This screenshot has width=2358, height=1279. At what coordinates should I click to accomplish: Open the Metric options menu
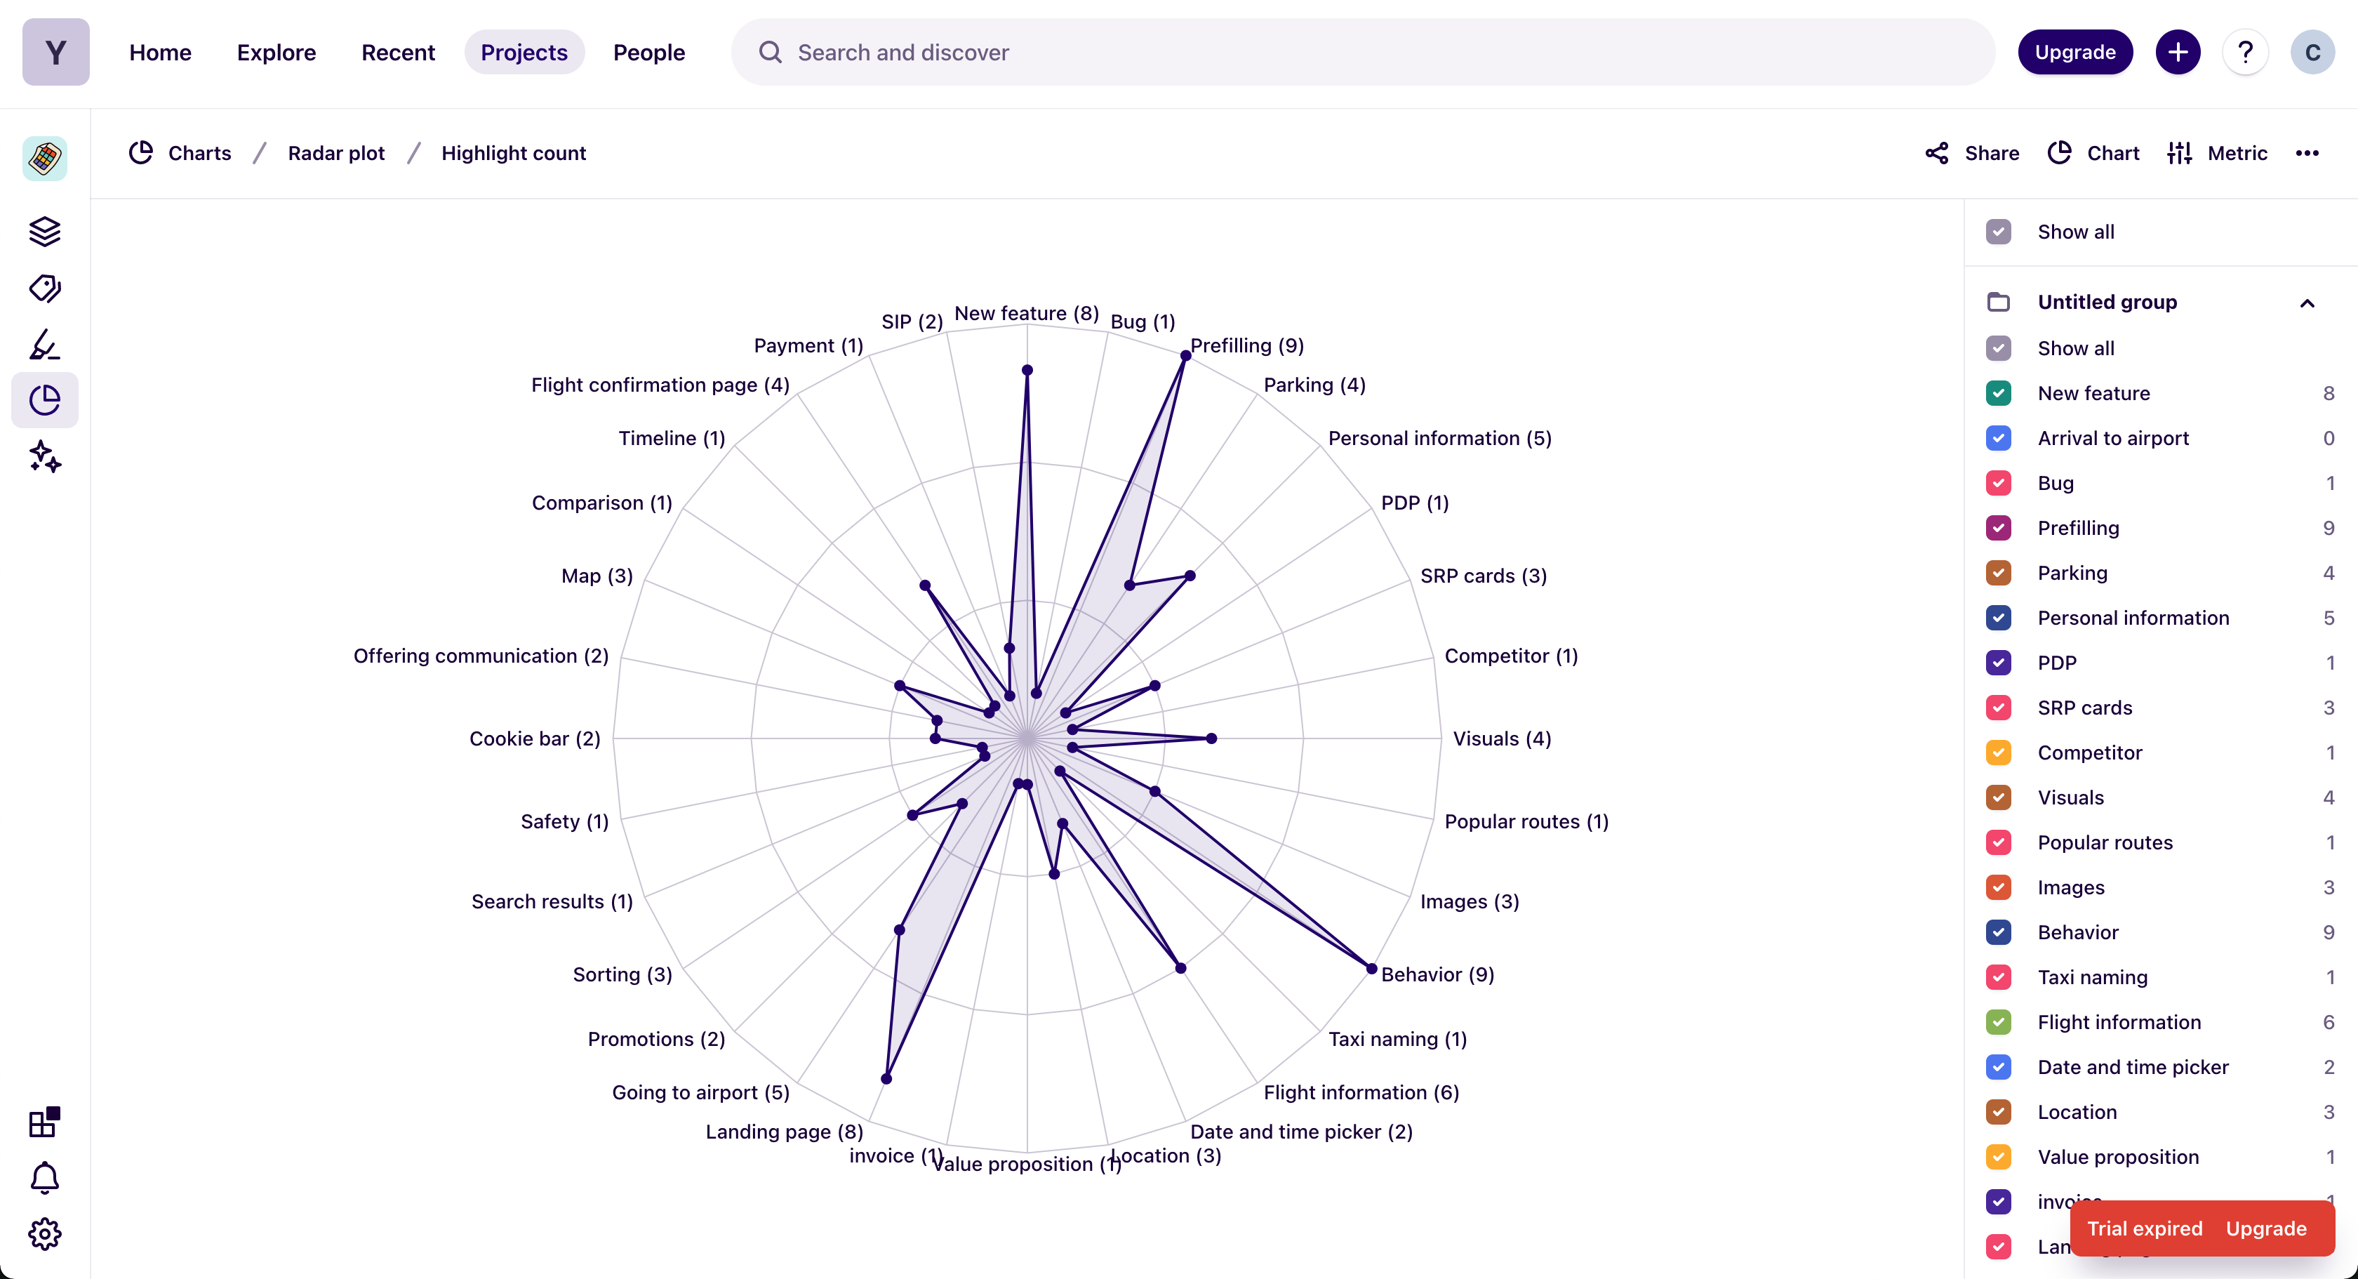click(2217, 153)
